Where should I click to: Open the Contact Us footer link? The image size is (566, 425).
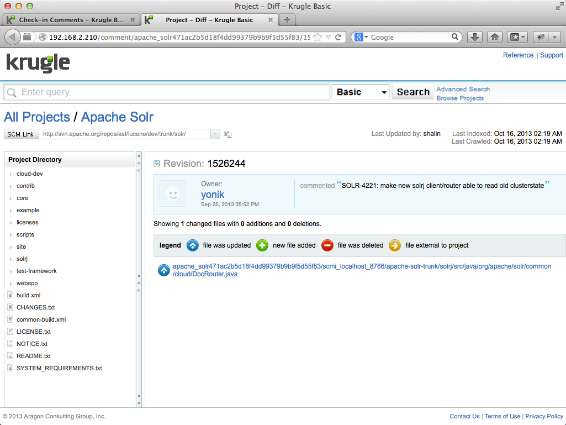tap(464, 416)
